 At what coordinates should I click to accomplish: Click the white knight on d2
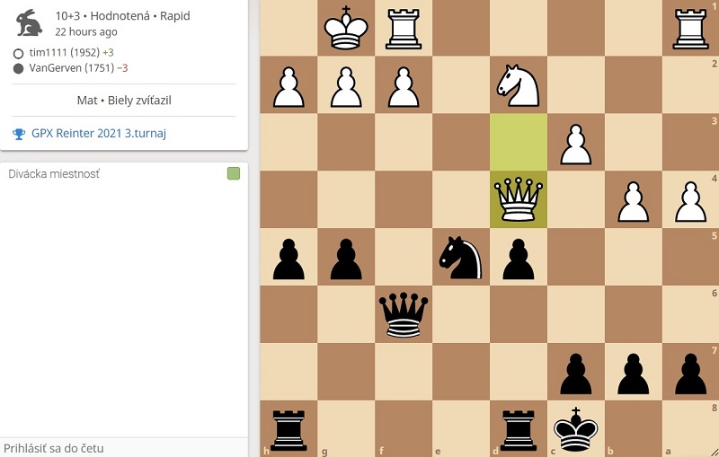519,85
